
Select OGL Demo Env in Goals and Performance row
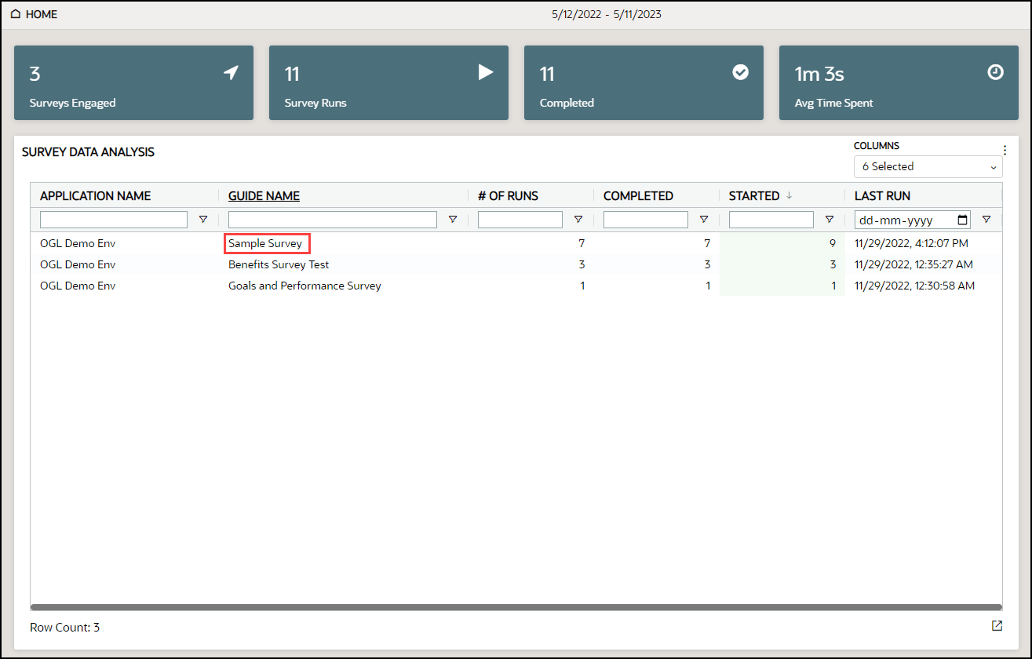coord(78,286)
